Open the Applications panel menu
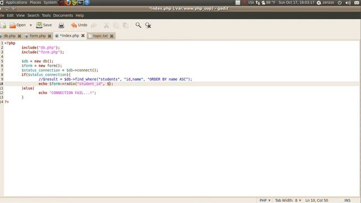 tap(16, 2)
